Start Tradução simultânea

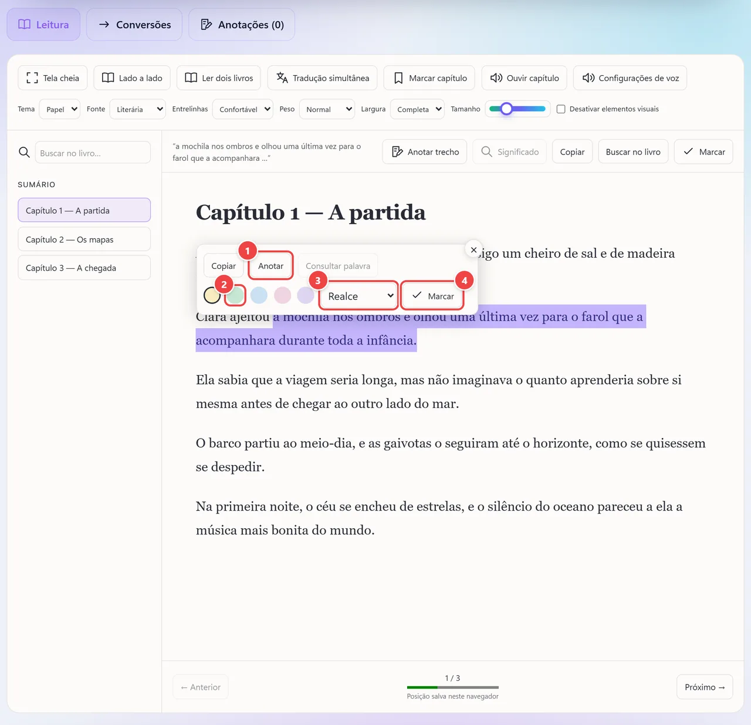pos(323,78)
